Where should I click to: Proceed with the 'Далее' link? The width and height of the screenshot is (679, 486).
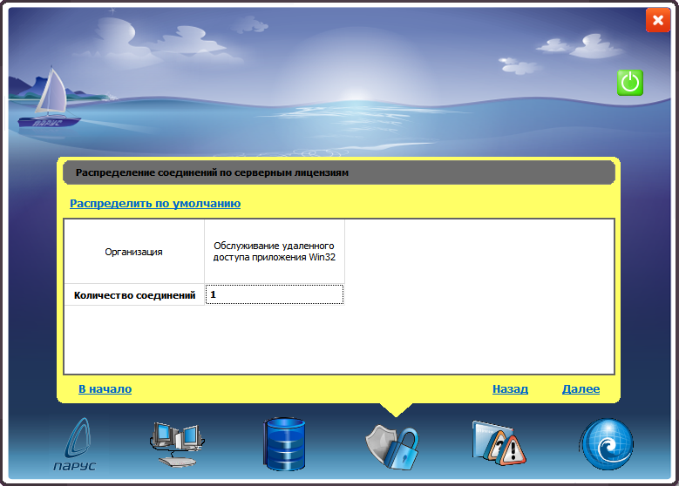point(581,389)
